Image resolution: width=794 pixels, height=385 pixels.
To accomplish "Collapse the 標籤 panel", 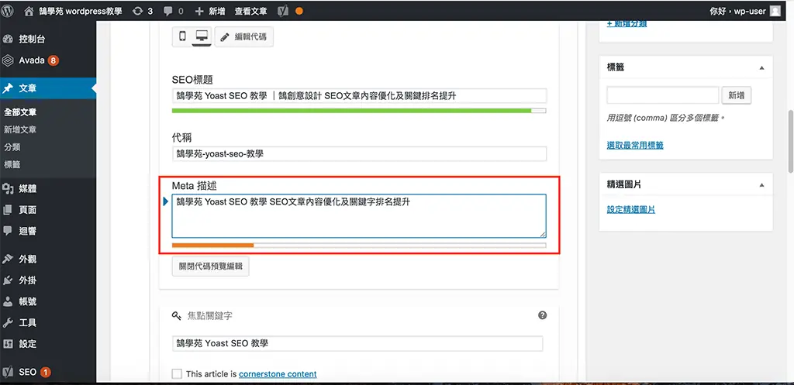I will [762, 68].
